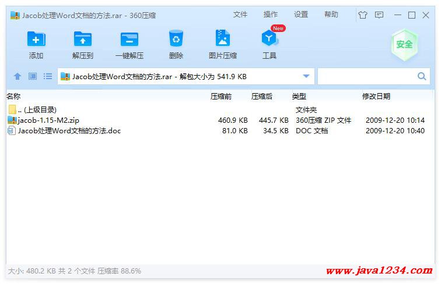Click the status bar size summary text

[x=75, y=271]
